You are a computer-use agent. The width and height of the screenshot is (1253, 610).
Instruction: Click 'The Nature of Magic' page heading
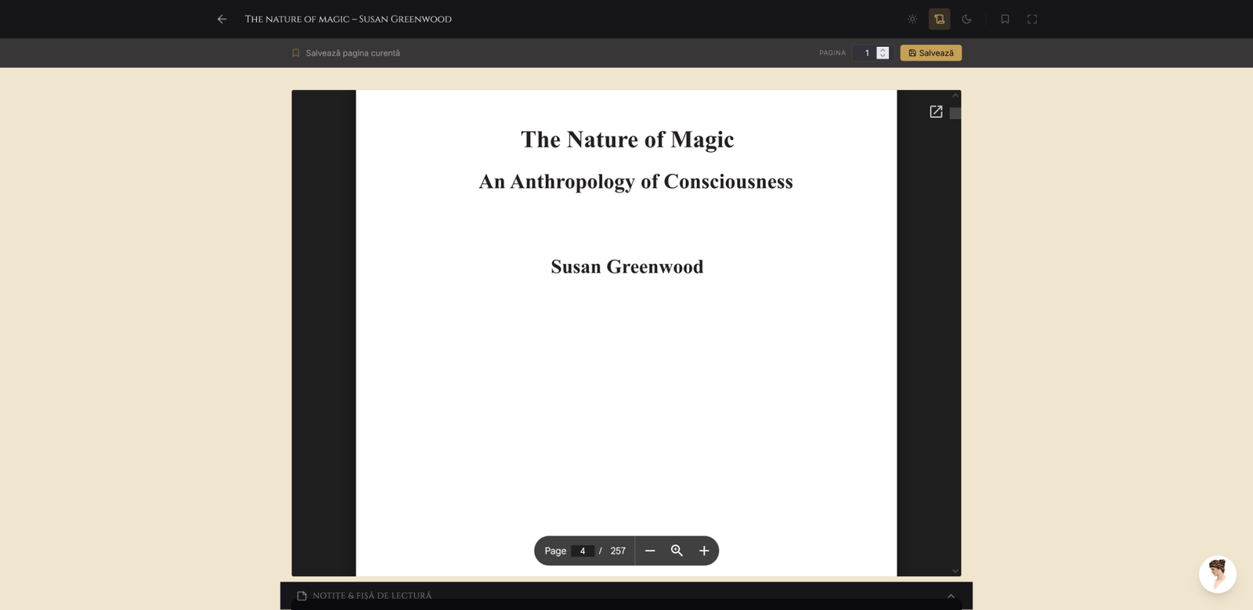(x=627, y=139)
